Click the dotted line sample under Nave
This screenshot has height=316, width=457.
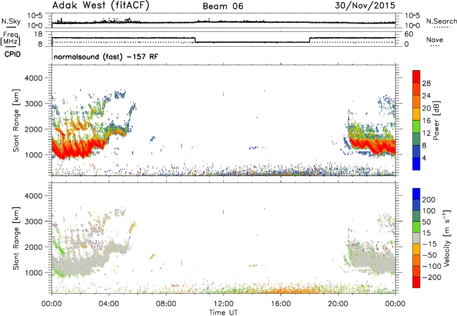pyautogui.click(x=435, y=46)
